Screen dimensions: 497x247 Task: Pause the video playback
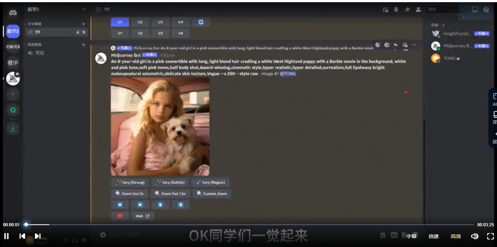6,236
